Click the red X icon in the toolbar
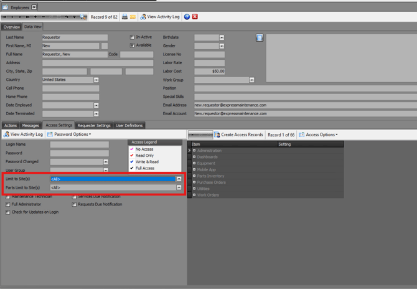Image resolution: width=417 pixels, height=289 pixels. tap(195, 17)
